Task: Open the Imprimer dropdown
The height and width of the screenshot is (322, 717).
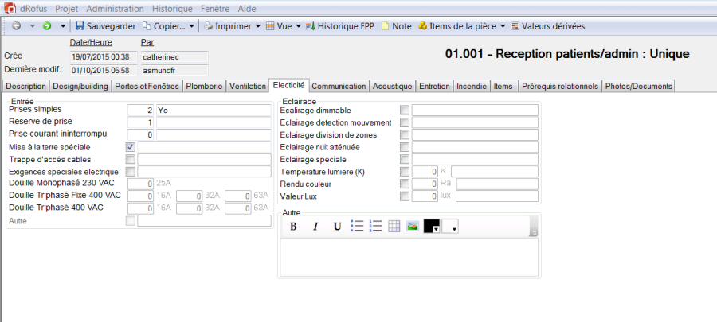Action: click(233, 26)
